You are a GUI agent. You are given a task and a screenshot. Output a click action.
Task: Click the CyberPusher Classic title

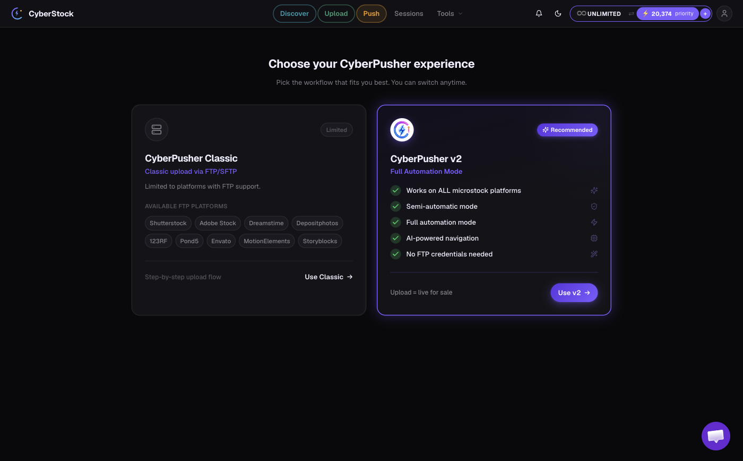click(x=191, y=158)
